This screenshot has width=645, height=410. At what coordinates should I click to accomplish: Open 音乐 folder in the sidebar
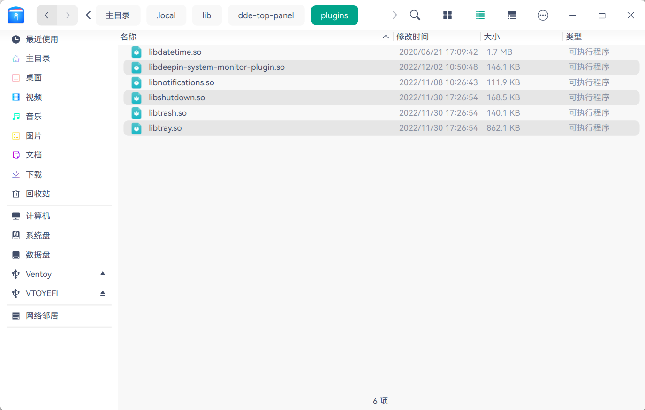coord(59,116)
